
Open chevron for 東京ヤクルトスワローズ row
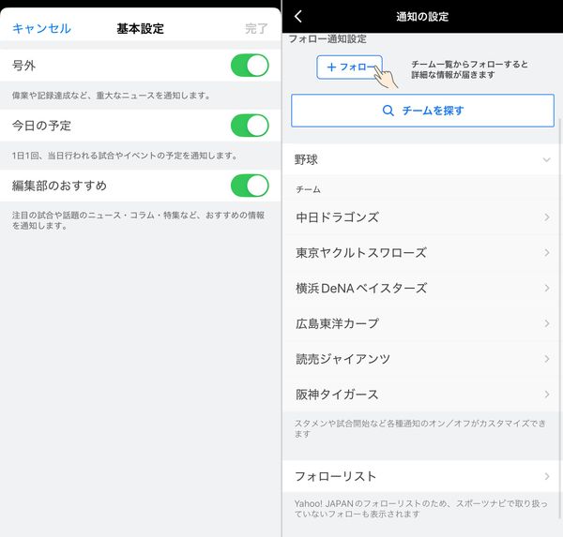pyautogui.click(x=547, y=252)
